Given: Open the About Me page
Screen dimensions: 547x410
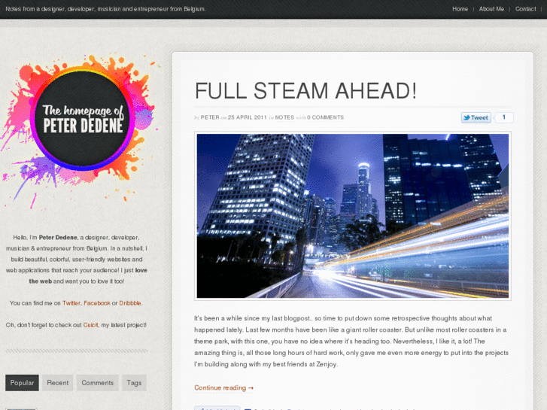Looking at the screenshot, I should (491, 9).
